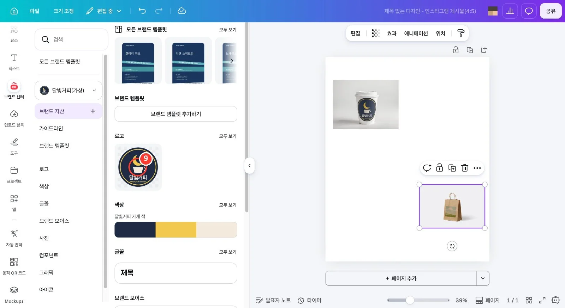Pick the yellow brand color swatch
The width and height of the screenshot is (565, 308).
pyautogui.click(x=176, y=230)
